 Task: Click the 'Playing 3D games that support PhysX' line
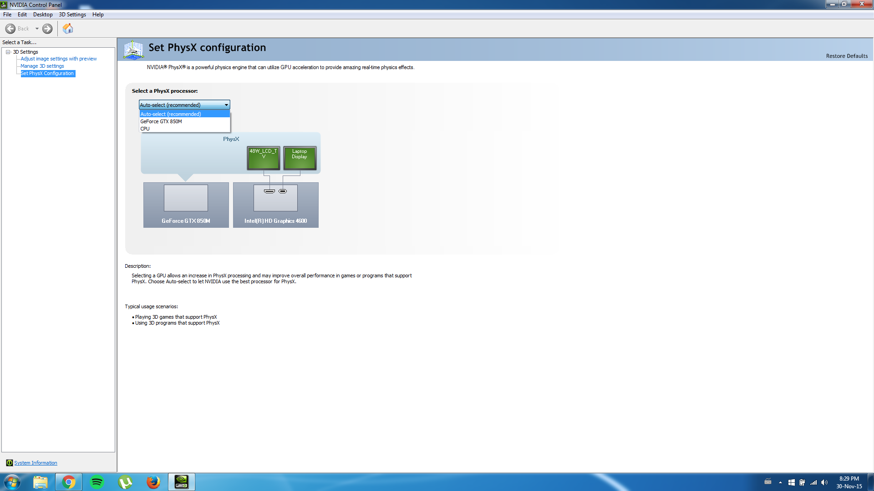[x=176, y=317]
